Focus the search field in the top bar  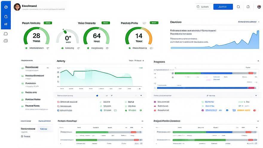(x=203, y=7)
